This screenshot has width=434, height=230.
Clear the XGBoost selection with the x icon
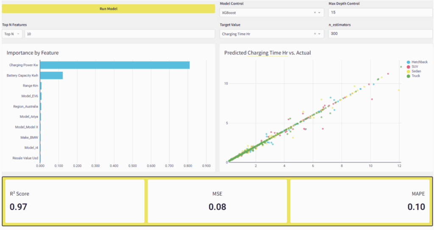point(315,13)
